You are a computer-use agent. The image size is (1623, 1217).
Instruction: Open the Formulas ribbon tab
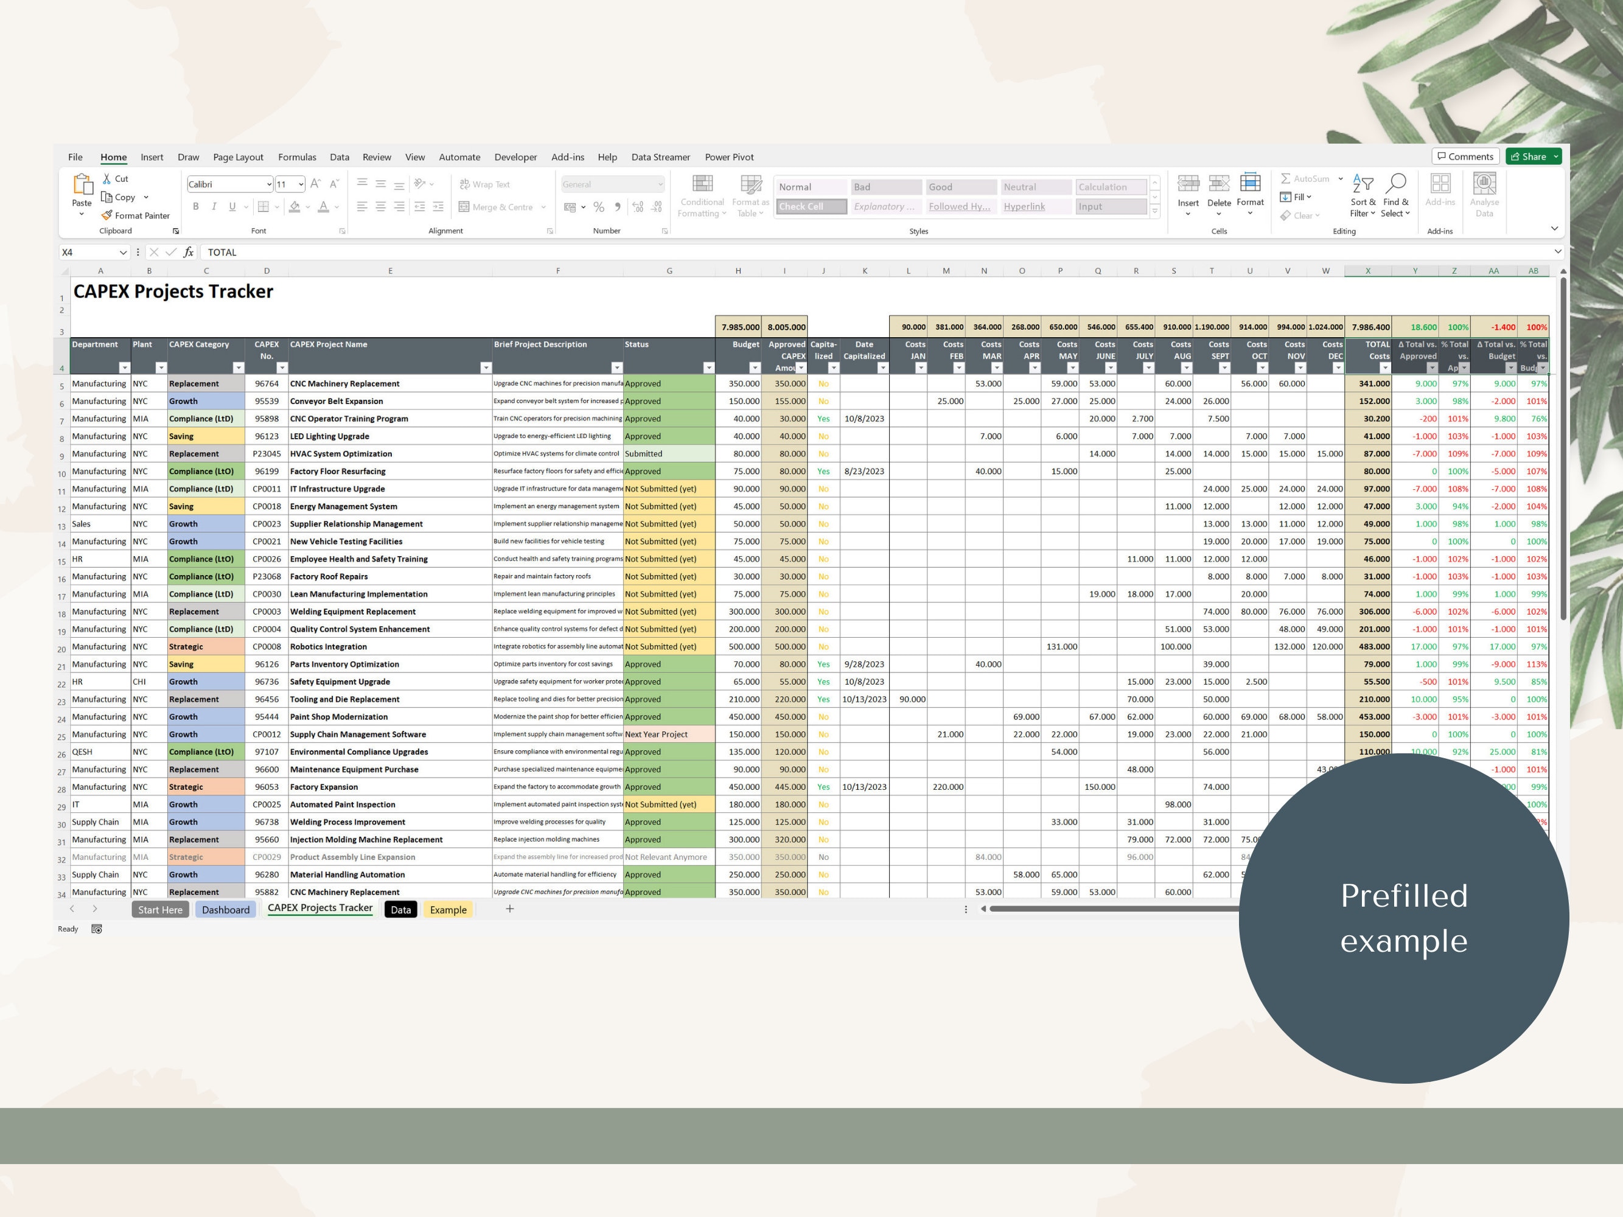click(297, 157)
